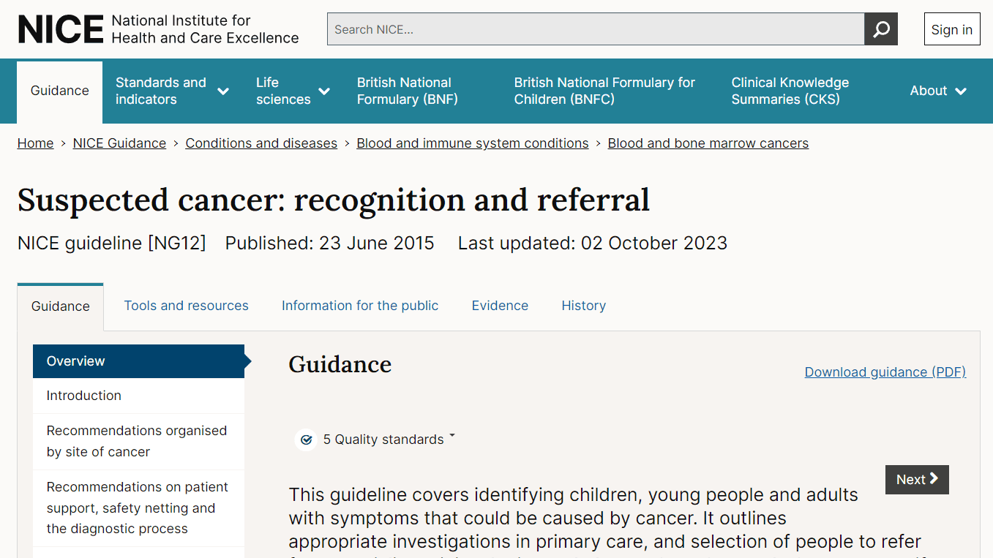Follow the Blood and bone marrow cancers breadcrumb
Screen dimensions: 993x558
point(708,143)
